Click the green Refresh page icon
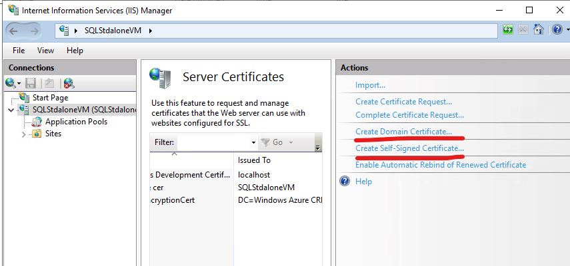Screen dimensions: 570x266 [x=508, y=30]
